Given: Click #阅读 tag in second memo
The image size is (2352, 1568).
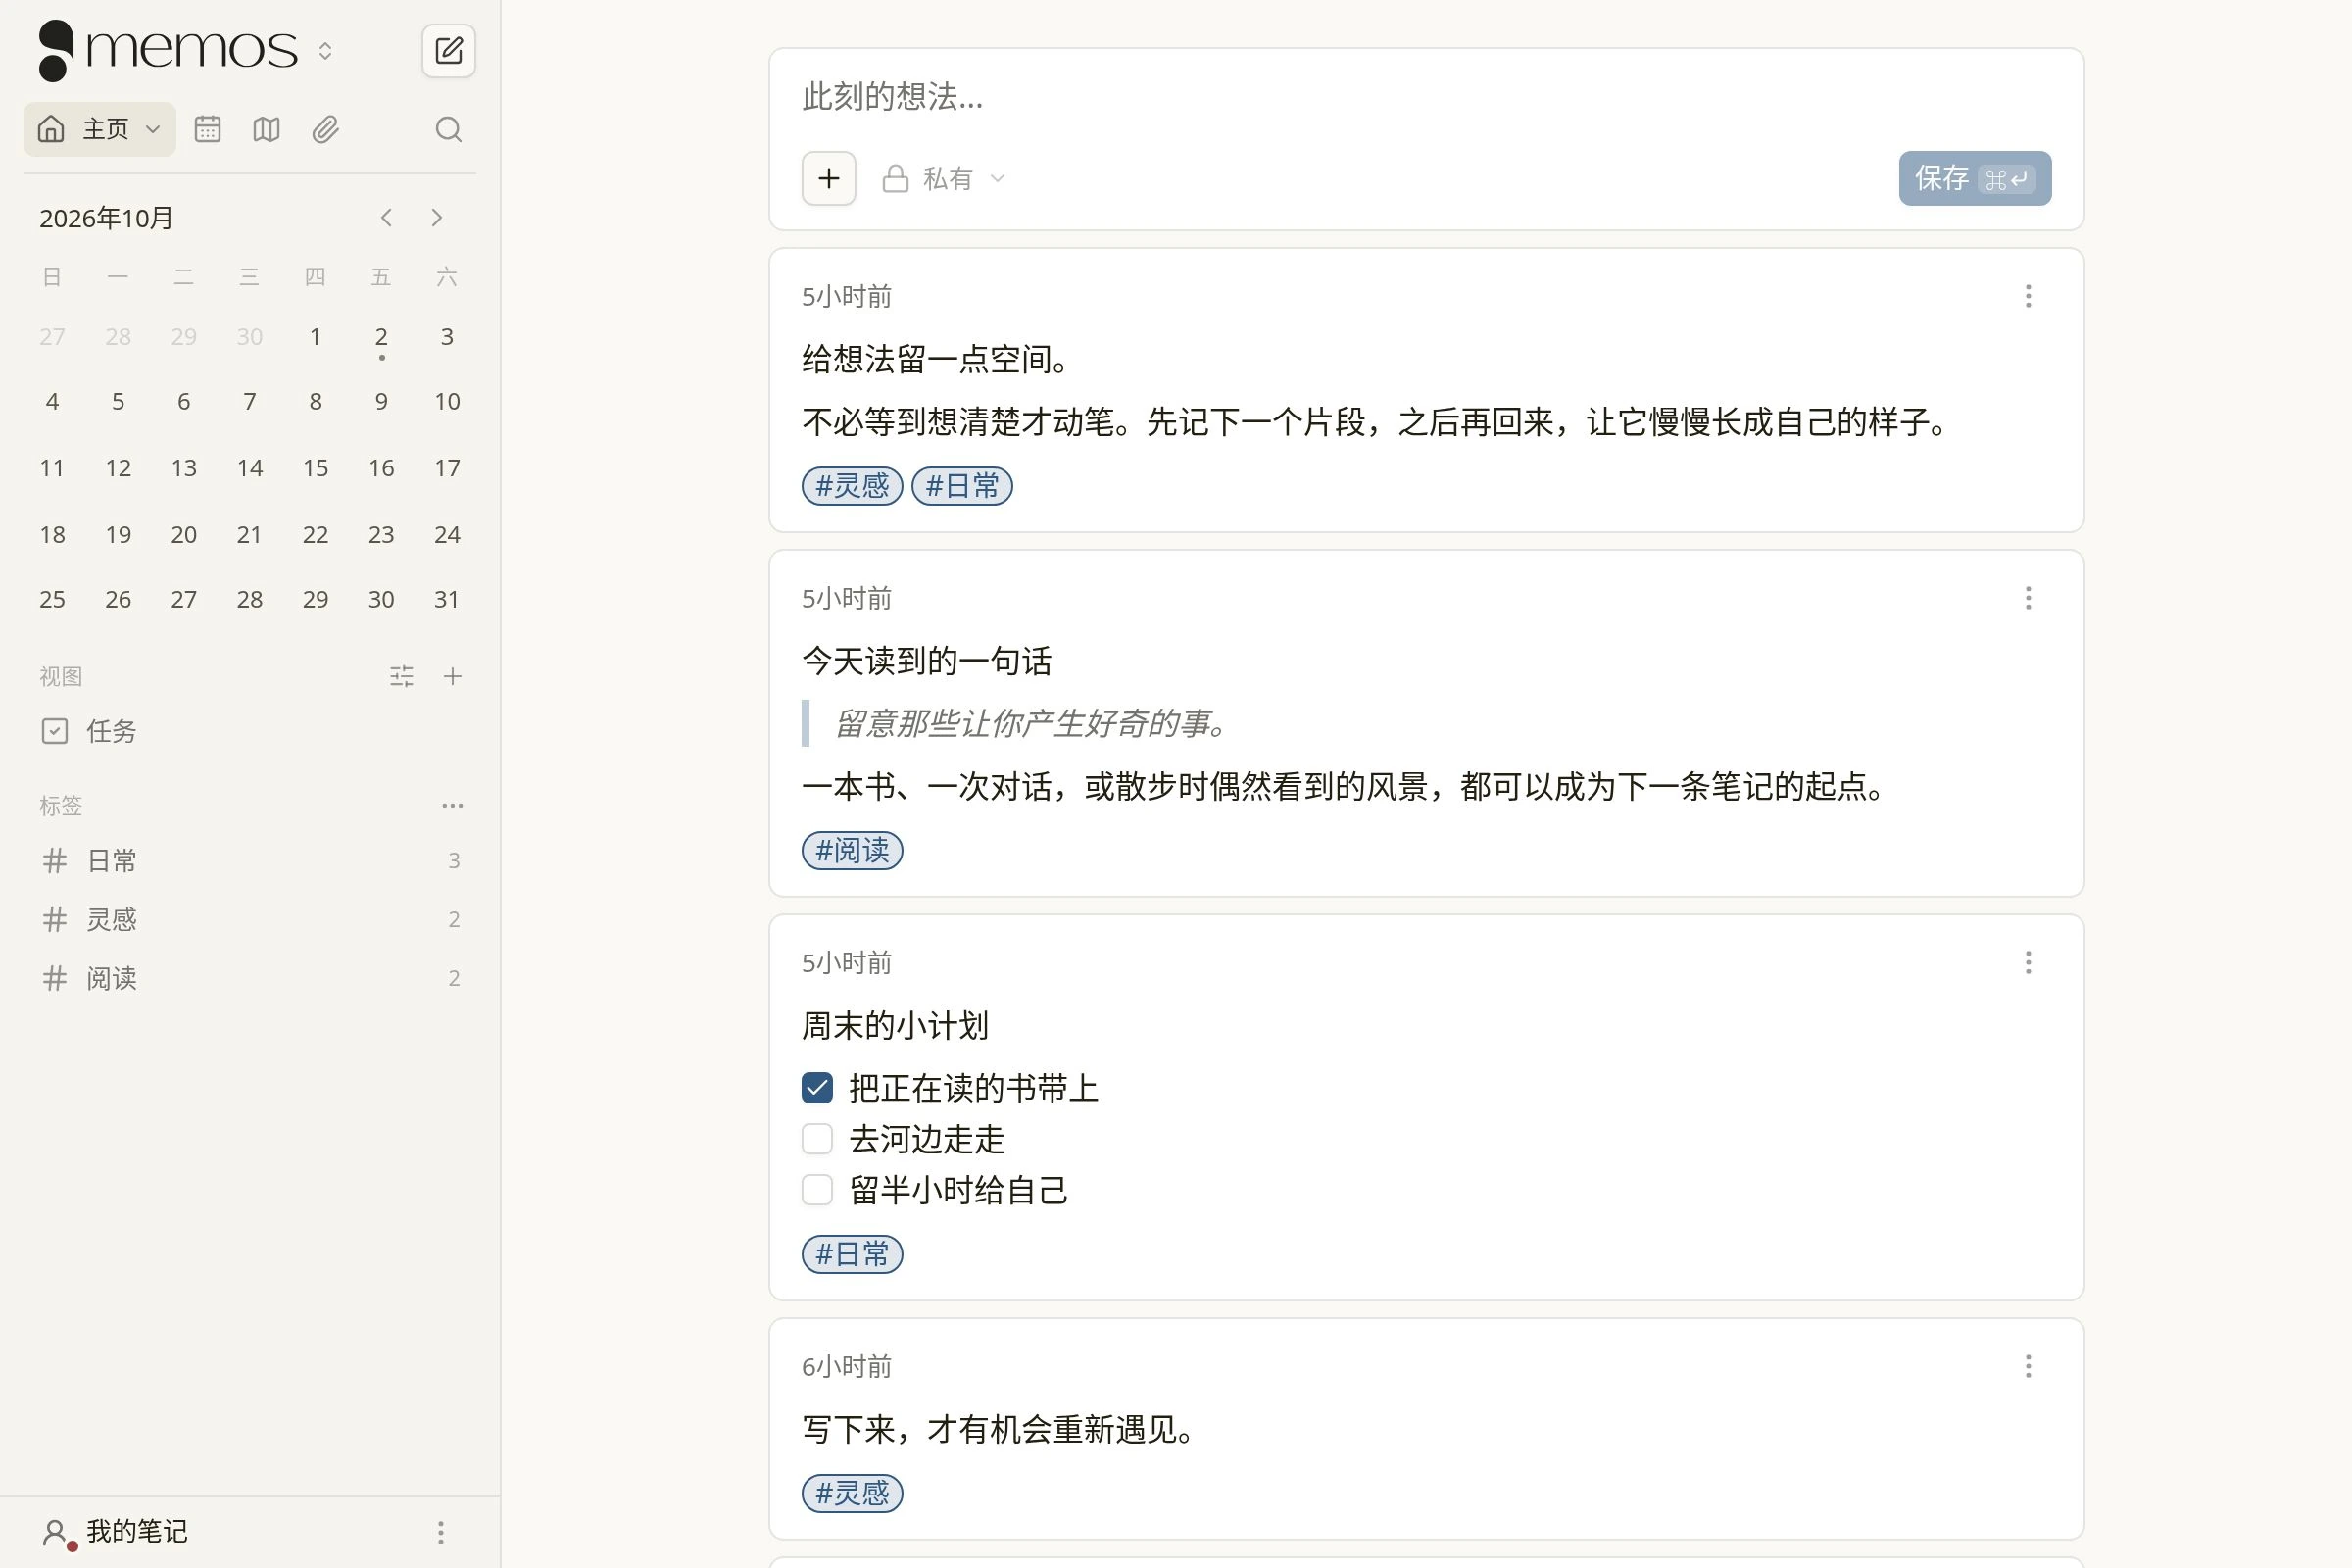Looking at the screenshot, I should (852, 850).
